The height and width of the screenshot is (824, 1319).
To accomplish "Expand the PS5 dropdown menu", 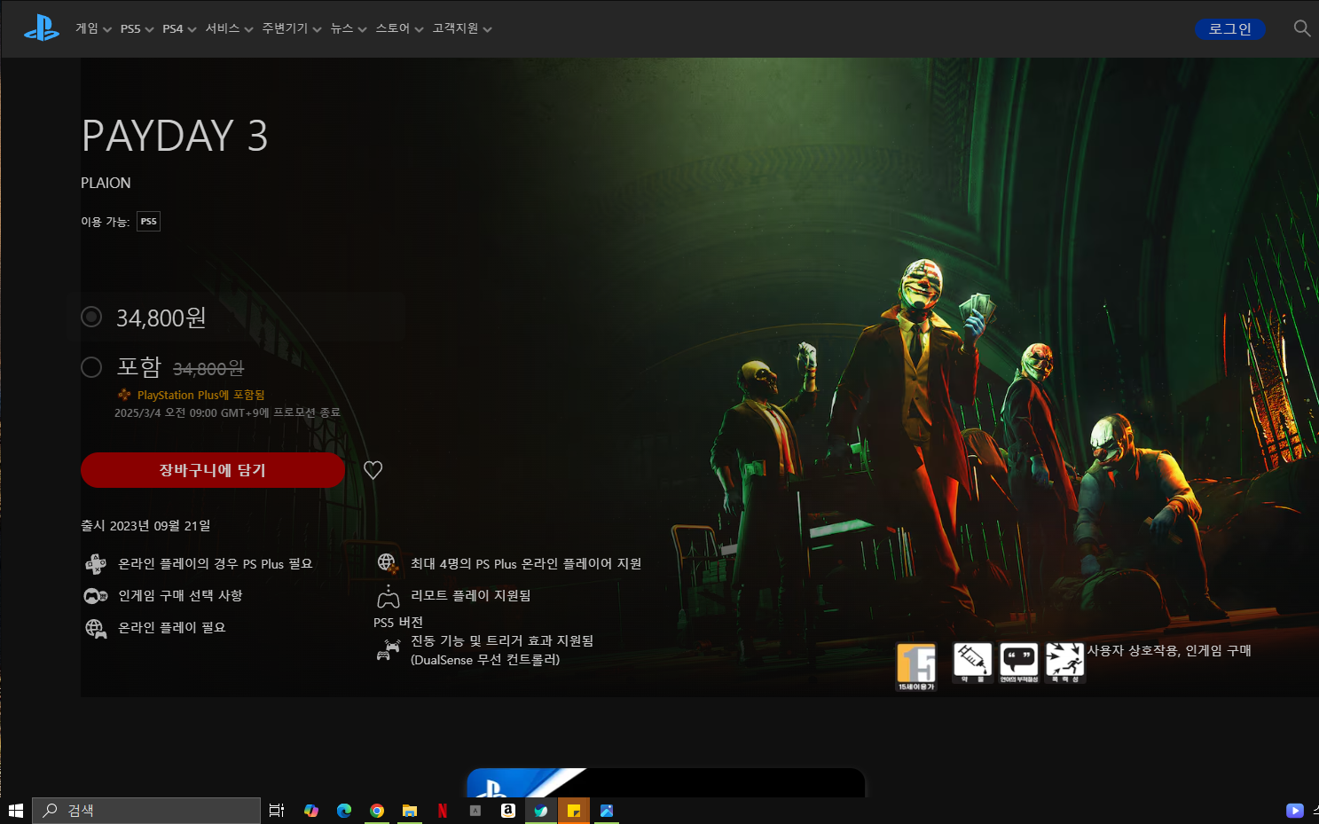I will (137, 28).
